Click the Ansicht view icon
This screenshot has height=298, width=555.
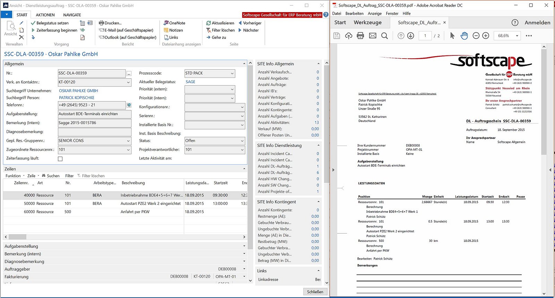click(x=11, y=28)
